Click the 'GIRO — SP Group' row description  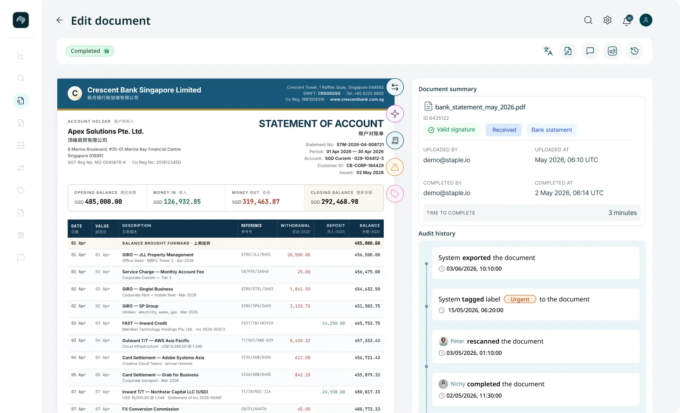(x=140, y=306)
